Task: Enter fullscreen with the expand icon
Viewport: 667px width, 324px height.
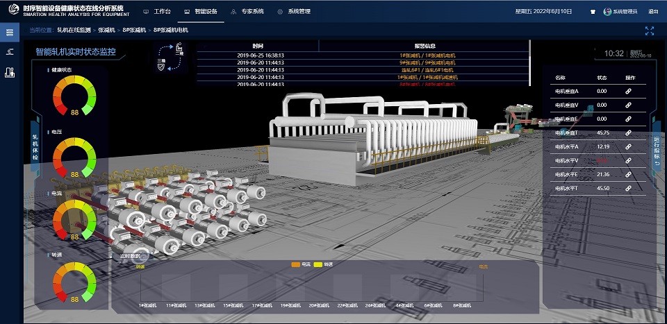Action: click(x=650, y=31)
